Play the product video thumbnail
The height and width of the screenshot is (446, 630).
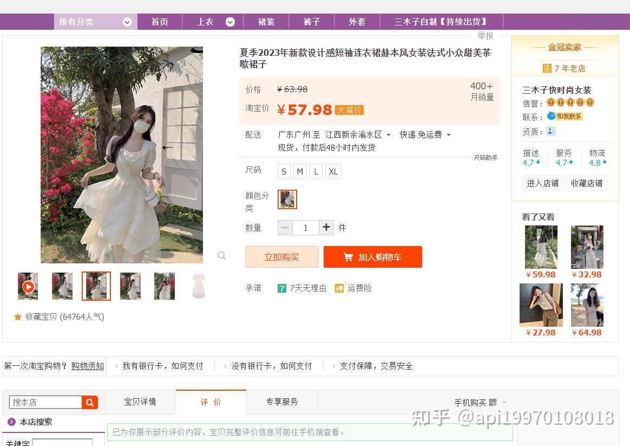pos(28,286)
